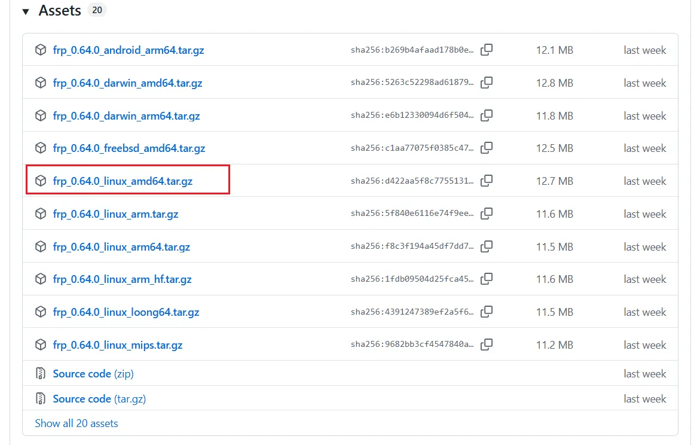Click the package icon beside linux_arm.tar.gz

41,214
